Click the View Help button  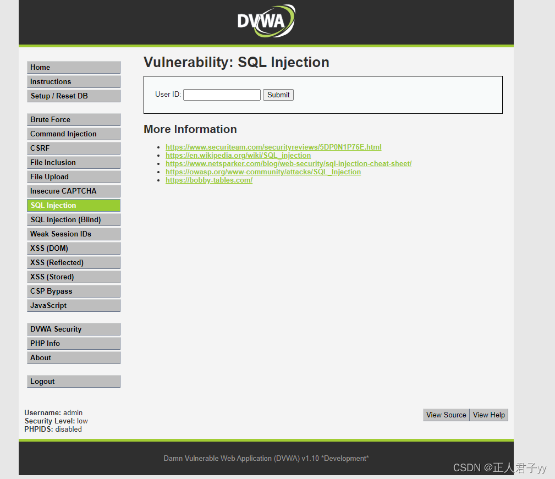[489, 415]
